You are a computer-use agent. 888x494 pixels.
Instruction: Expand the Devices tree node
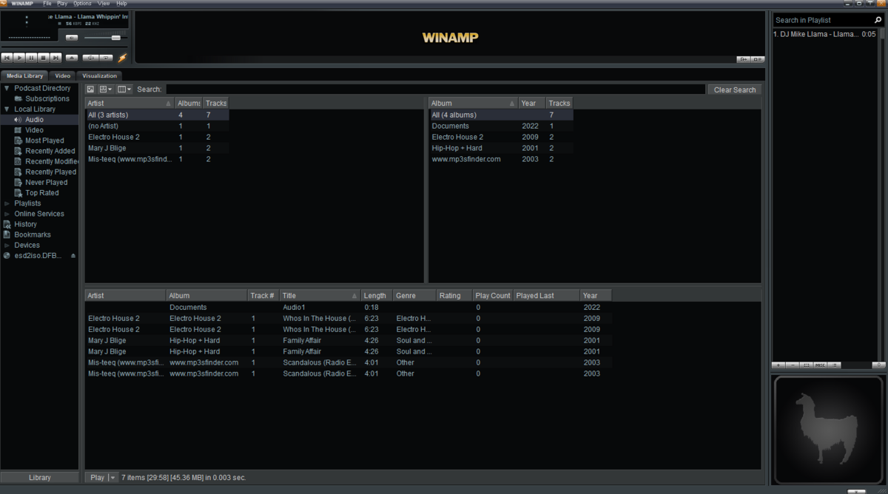point(7,245)
